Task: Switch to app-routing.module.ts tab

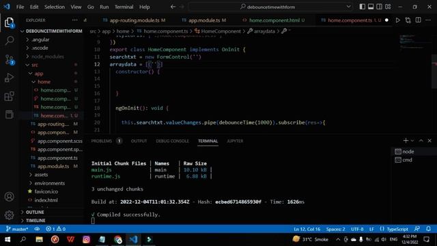Action: [134, 20]
